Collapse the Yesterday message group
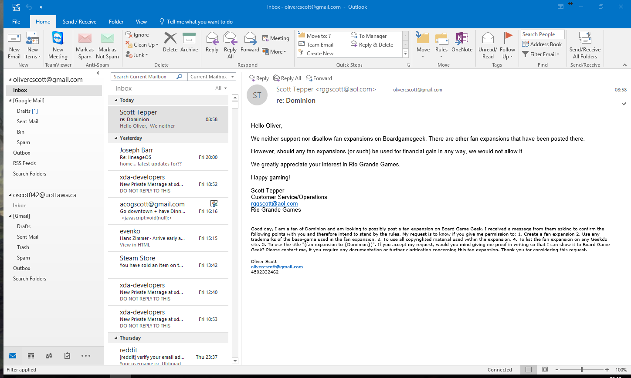 pos(115,138)
